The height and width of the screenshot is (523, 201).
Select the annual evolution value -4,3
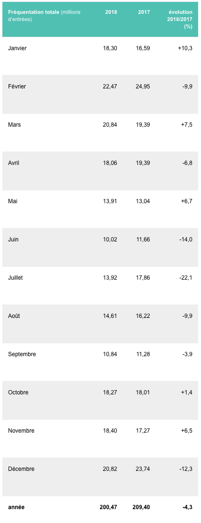(187, 507)
